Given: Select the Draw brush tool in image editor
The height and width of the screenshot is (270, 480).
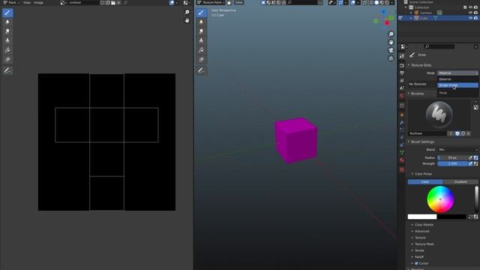Looking at the screenshot, I should [7, 13].
